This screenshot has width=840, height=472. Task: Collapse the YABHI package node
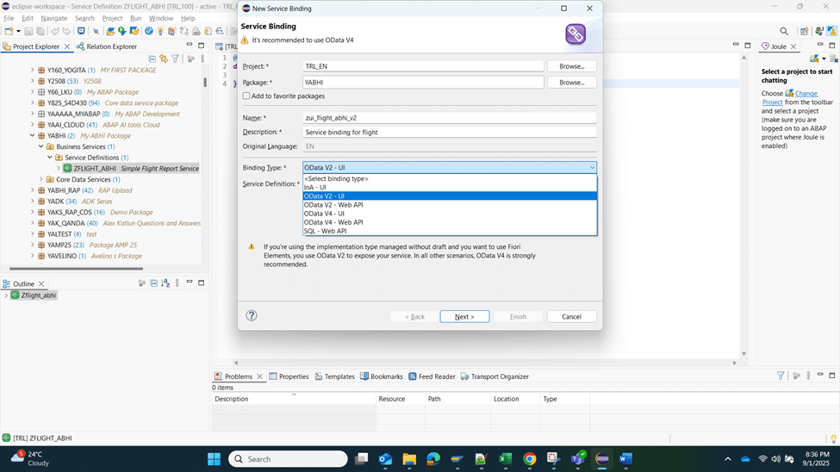32,136
